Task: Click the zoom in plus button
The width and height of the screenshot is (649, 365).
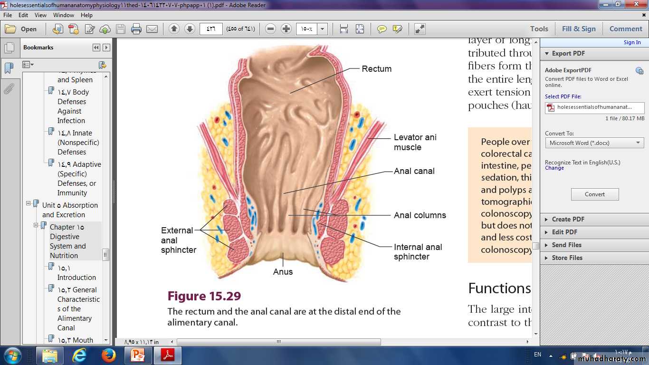Action: pyautogui.click(x=286, y=29)
